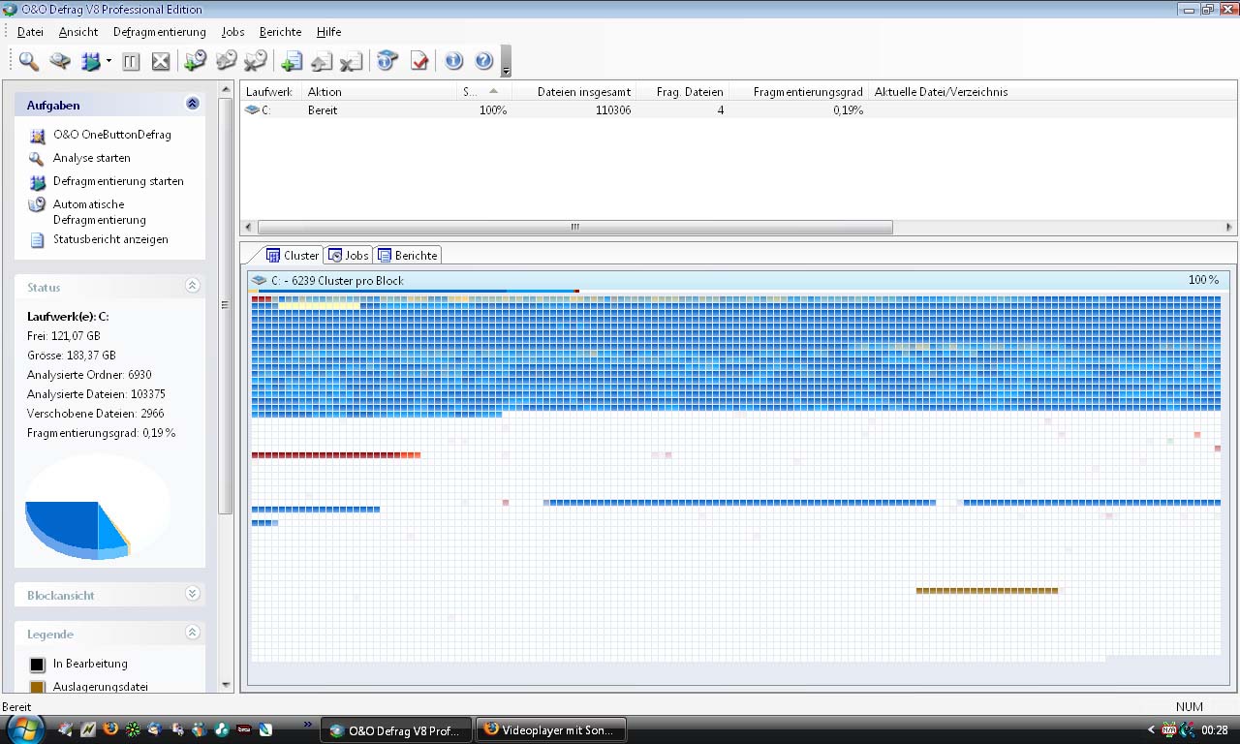This screenshot has height=744, width=1240.
Task: Open the Datei menu
Action: [30, 32]
